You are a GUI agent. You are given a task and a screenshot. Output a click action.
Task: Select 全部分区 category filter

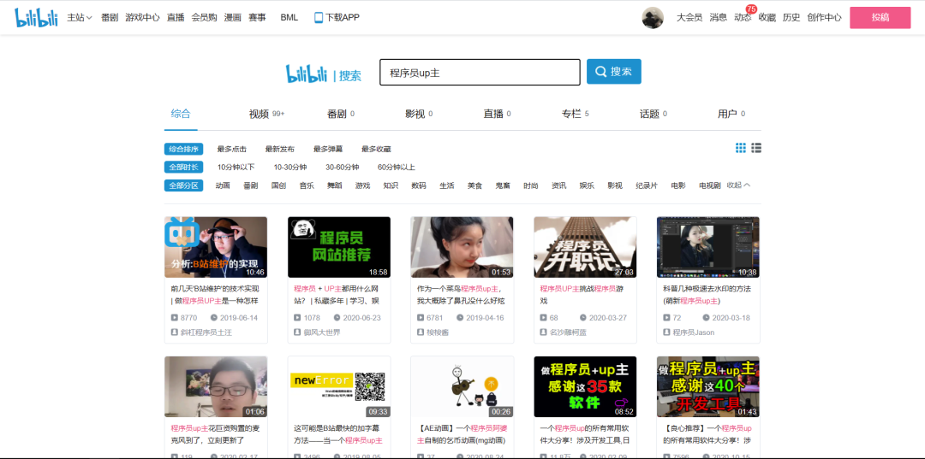coord(183,185)
